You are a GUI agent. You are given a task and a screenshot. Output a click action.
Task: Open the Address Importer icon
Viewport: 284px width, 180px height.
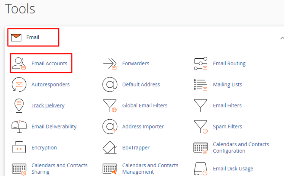[x=110, y=126]
